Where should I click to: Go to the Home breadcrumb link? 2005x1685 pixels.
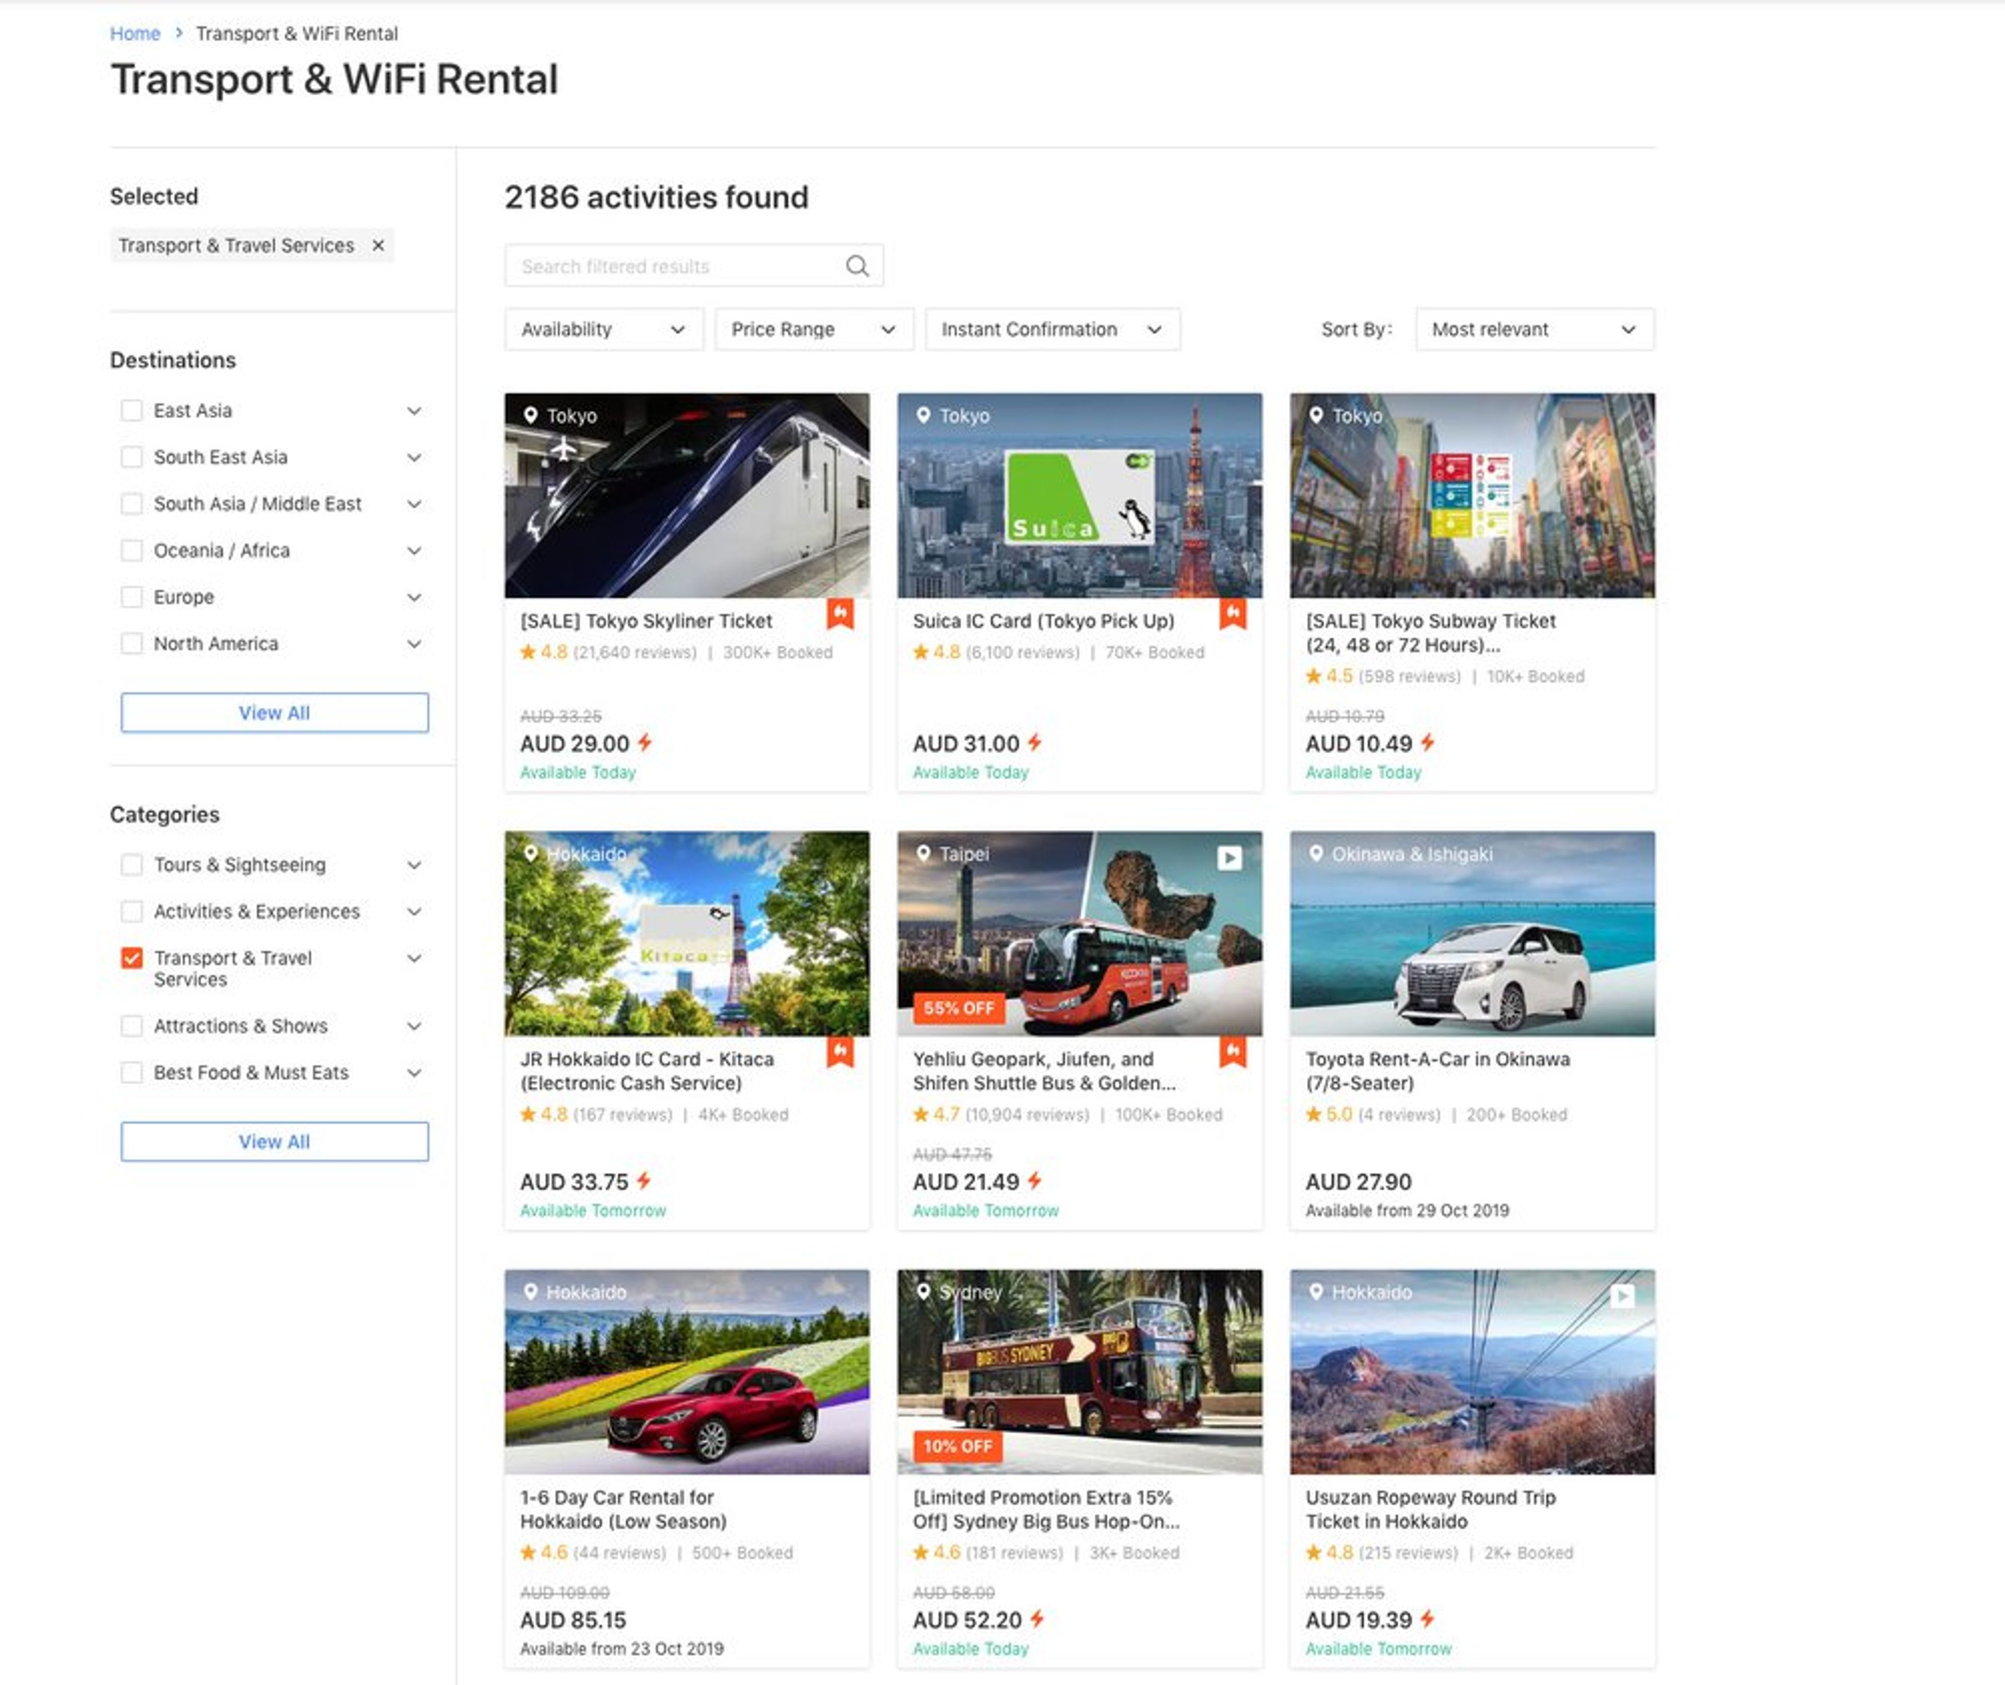135,33
